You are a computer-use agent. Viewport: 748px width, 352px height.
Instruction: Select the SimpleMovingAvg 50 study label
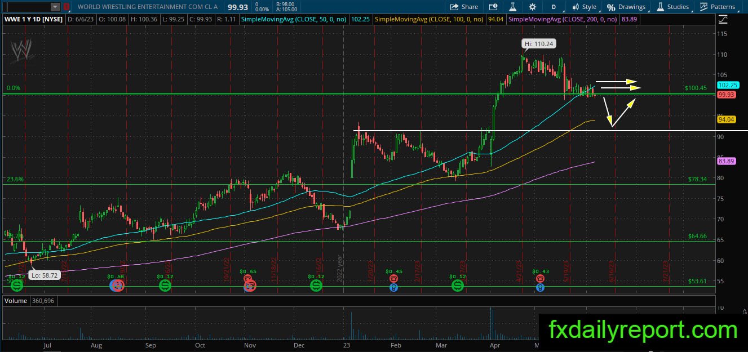pos(295,19)
